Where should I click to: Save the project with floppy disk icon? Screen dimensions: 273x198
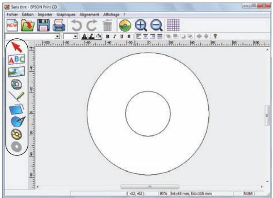(x=43, y=25)
